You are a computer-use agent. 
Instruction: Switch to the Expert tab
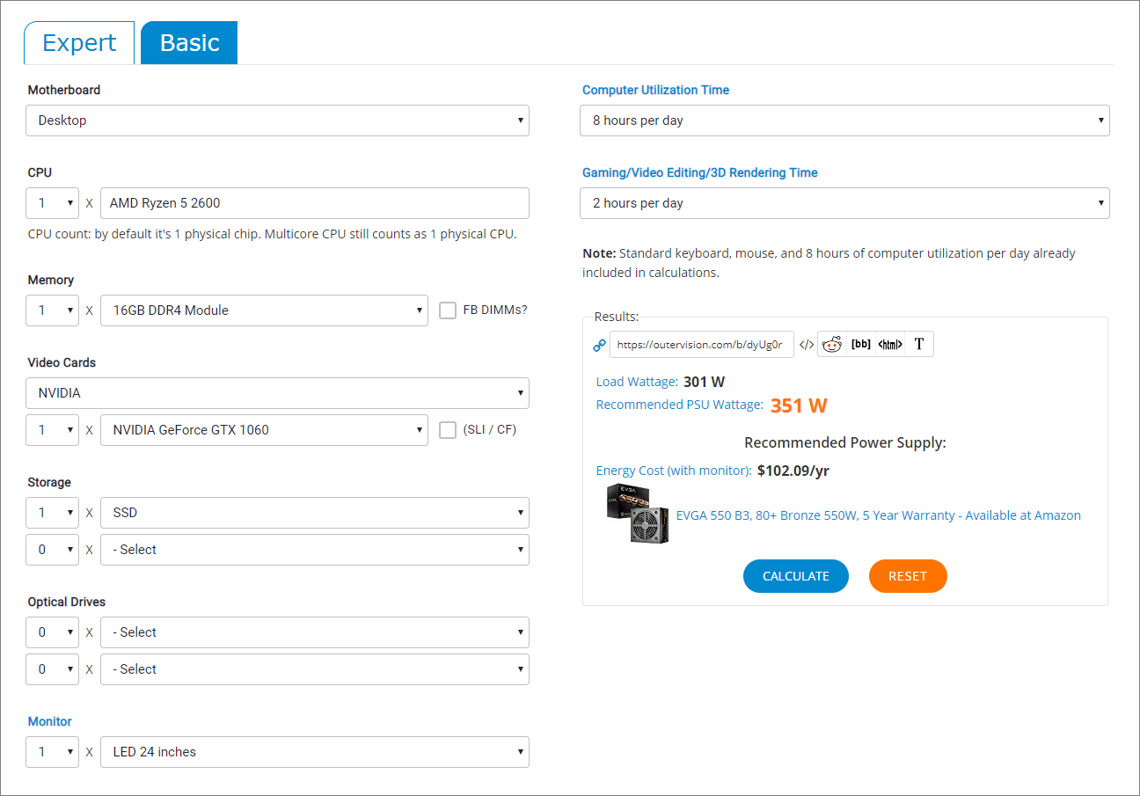(79, 43)
